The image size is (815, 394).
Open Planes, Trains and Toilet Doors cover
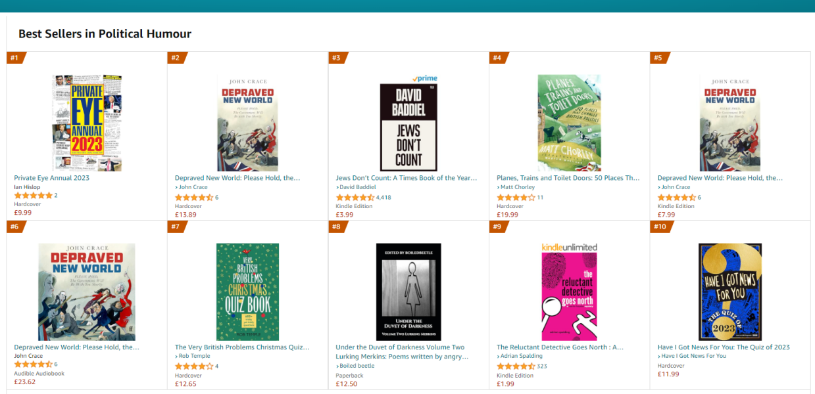pyautogui.click(x=569, y=123)
